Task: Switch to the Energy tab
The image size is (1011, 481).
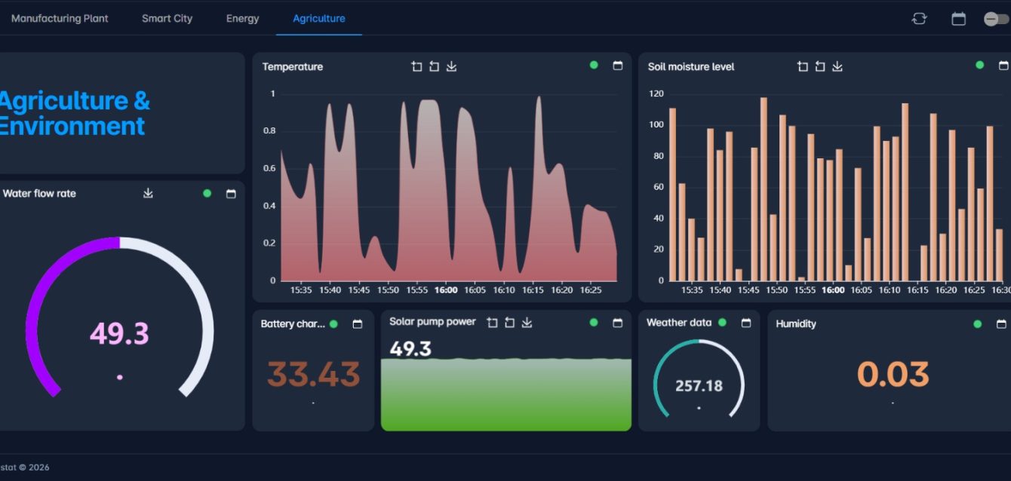Action: coord(242,19)
